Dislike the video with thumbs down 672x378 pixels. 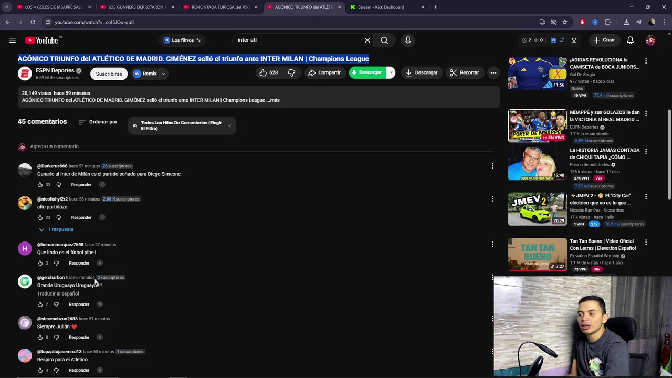(291, 72)
